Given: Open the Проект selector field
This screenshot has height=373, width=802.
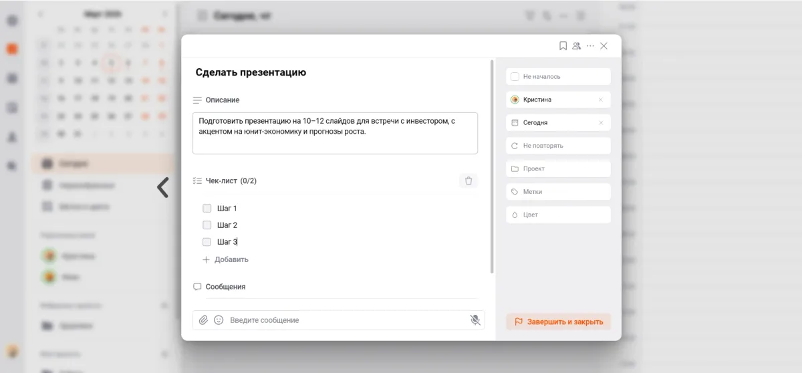Looking at the screenshot, I should click(558, 168).
